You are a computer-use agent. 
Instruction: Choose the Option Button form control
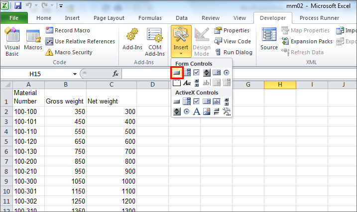click(x=227, y=73)
